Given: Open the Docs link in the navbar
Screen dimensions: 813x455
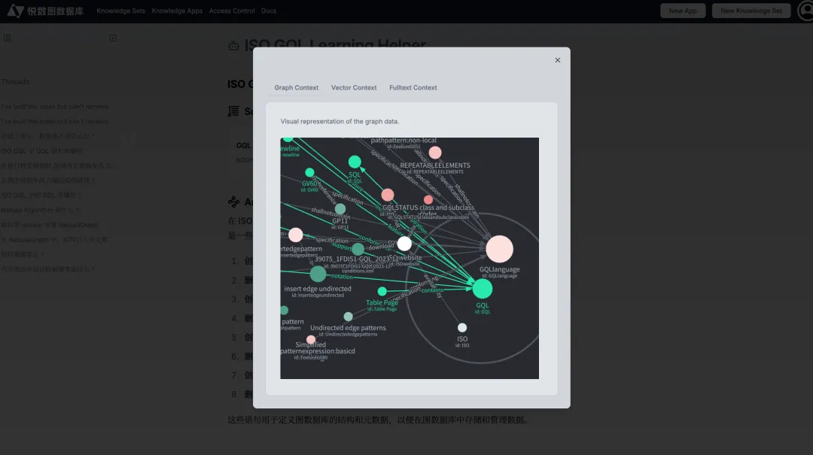Looking at the screenshot, I should click(269, 11).
